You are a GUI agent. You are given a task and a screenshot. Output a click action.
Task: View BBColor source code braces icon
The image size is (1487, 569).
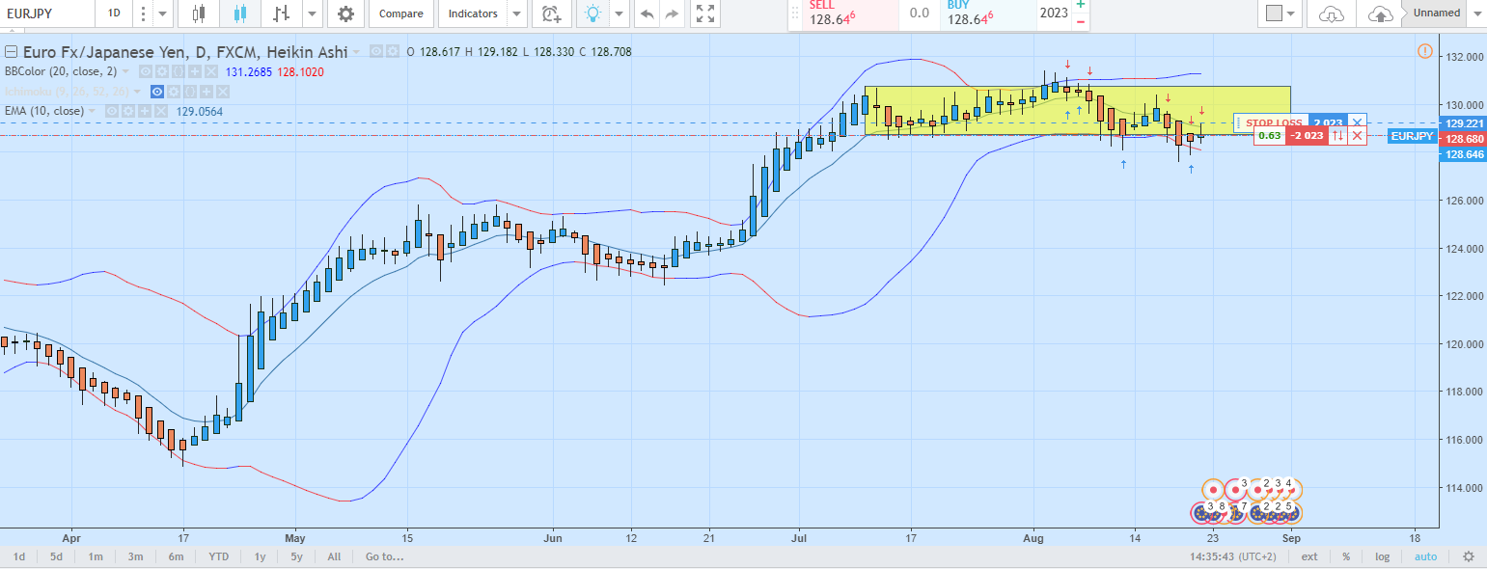tap(177, 71)
